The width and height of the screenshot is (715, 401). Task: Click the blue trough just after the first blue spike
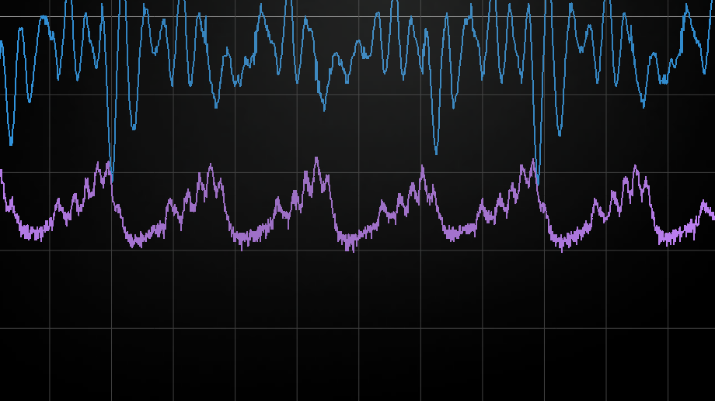[x=134, y=128]
